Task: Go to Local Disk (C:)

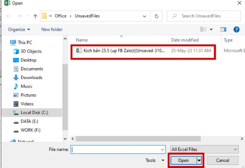Action: pyautogui.click(x=34, y=113)
